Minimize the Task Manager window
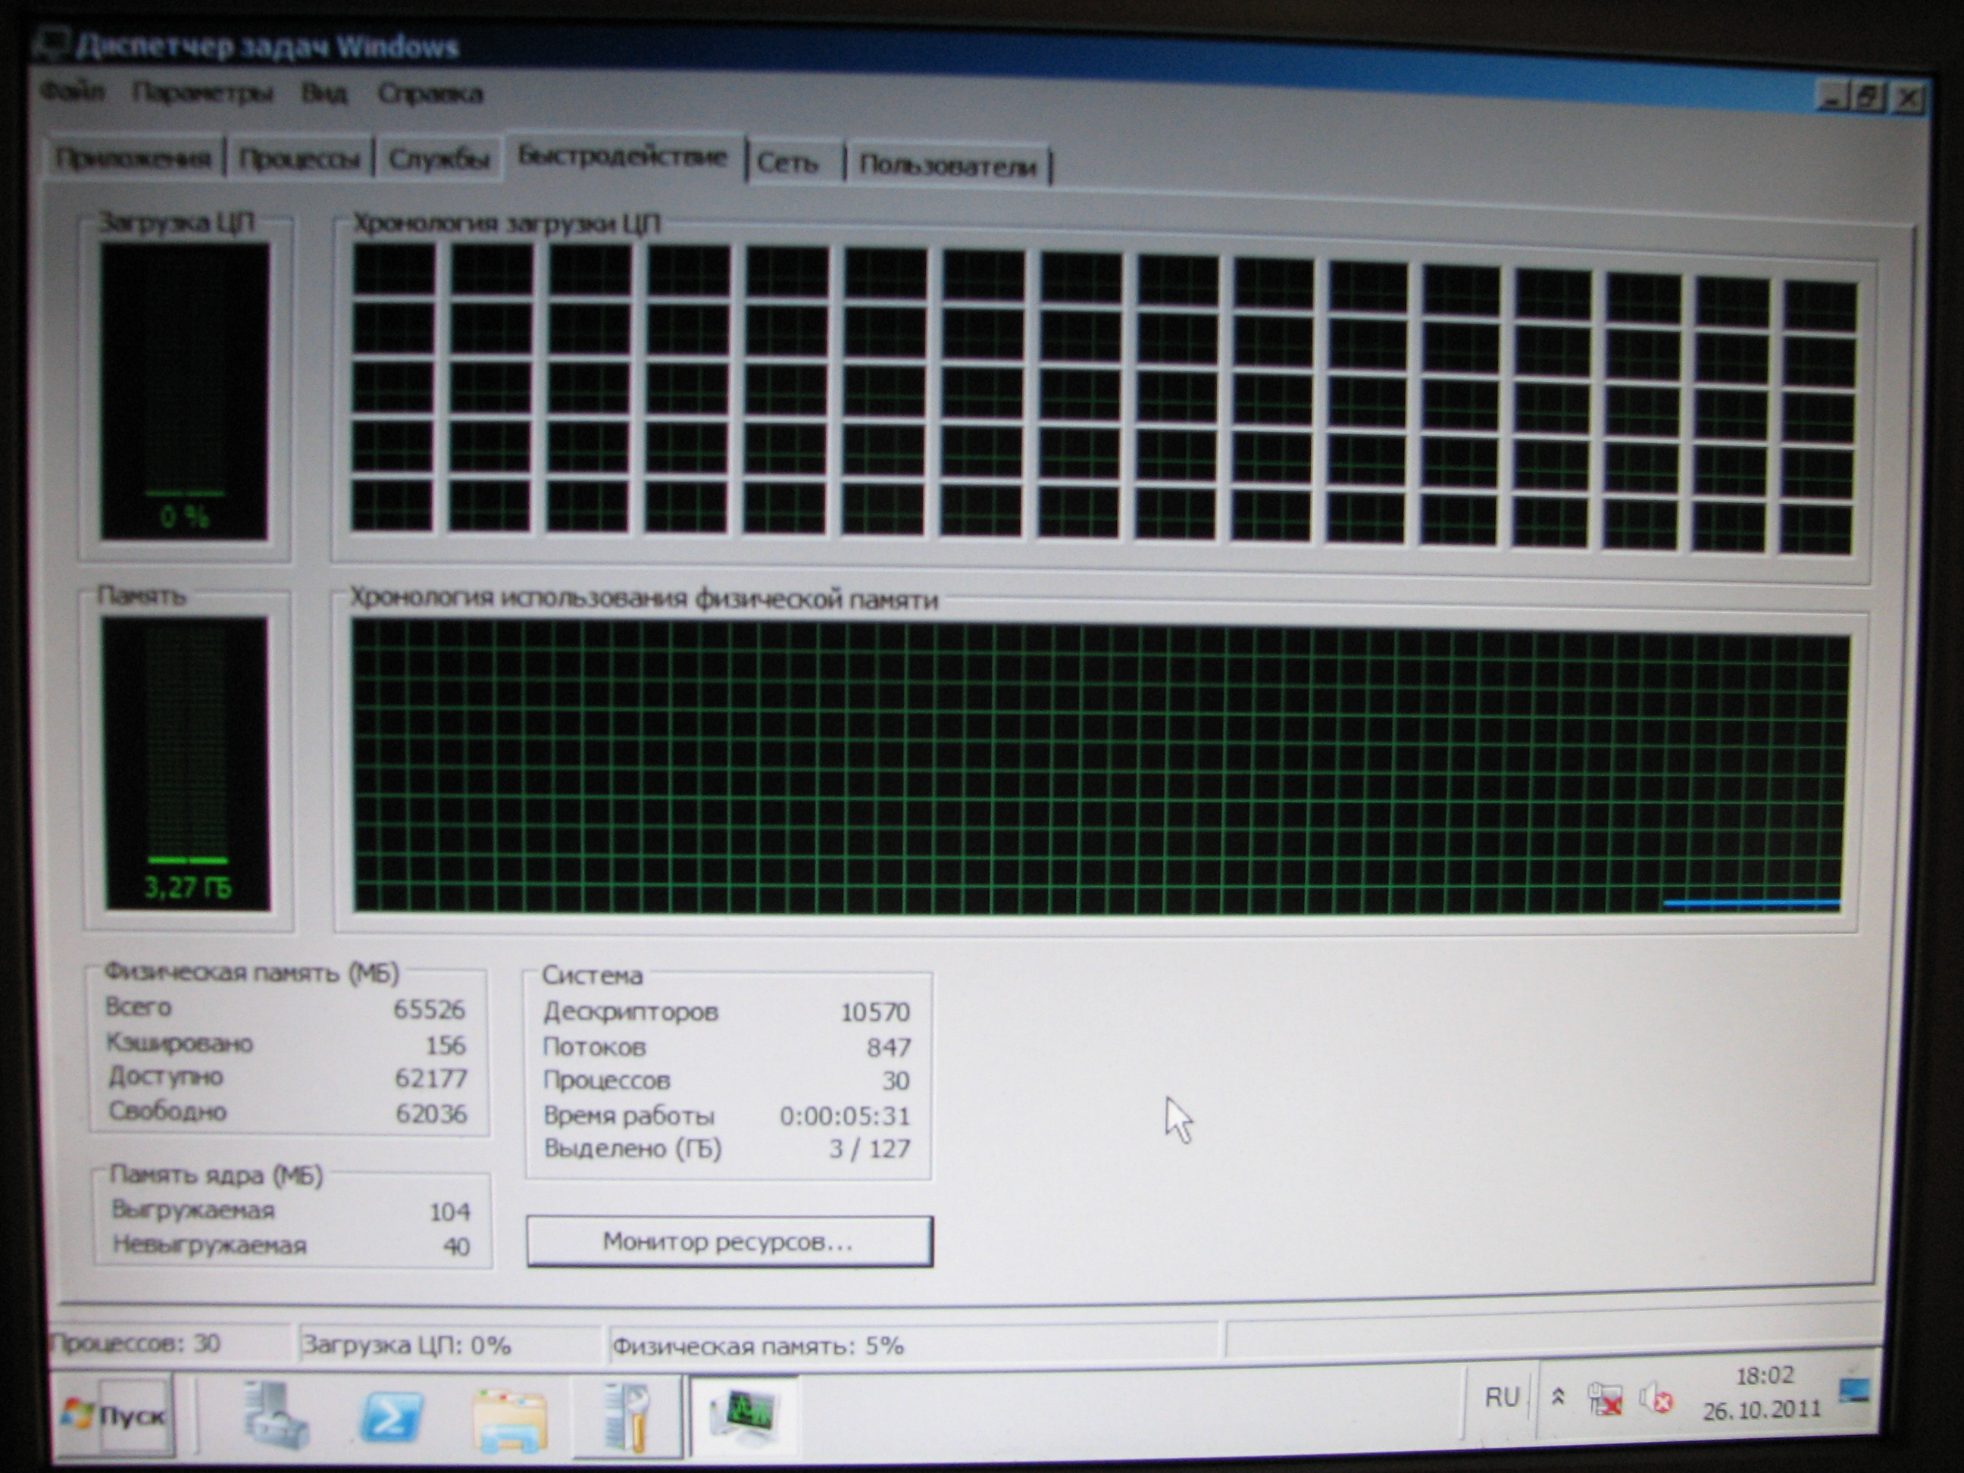 click(1831, 96)
